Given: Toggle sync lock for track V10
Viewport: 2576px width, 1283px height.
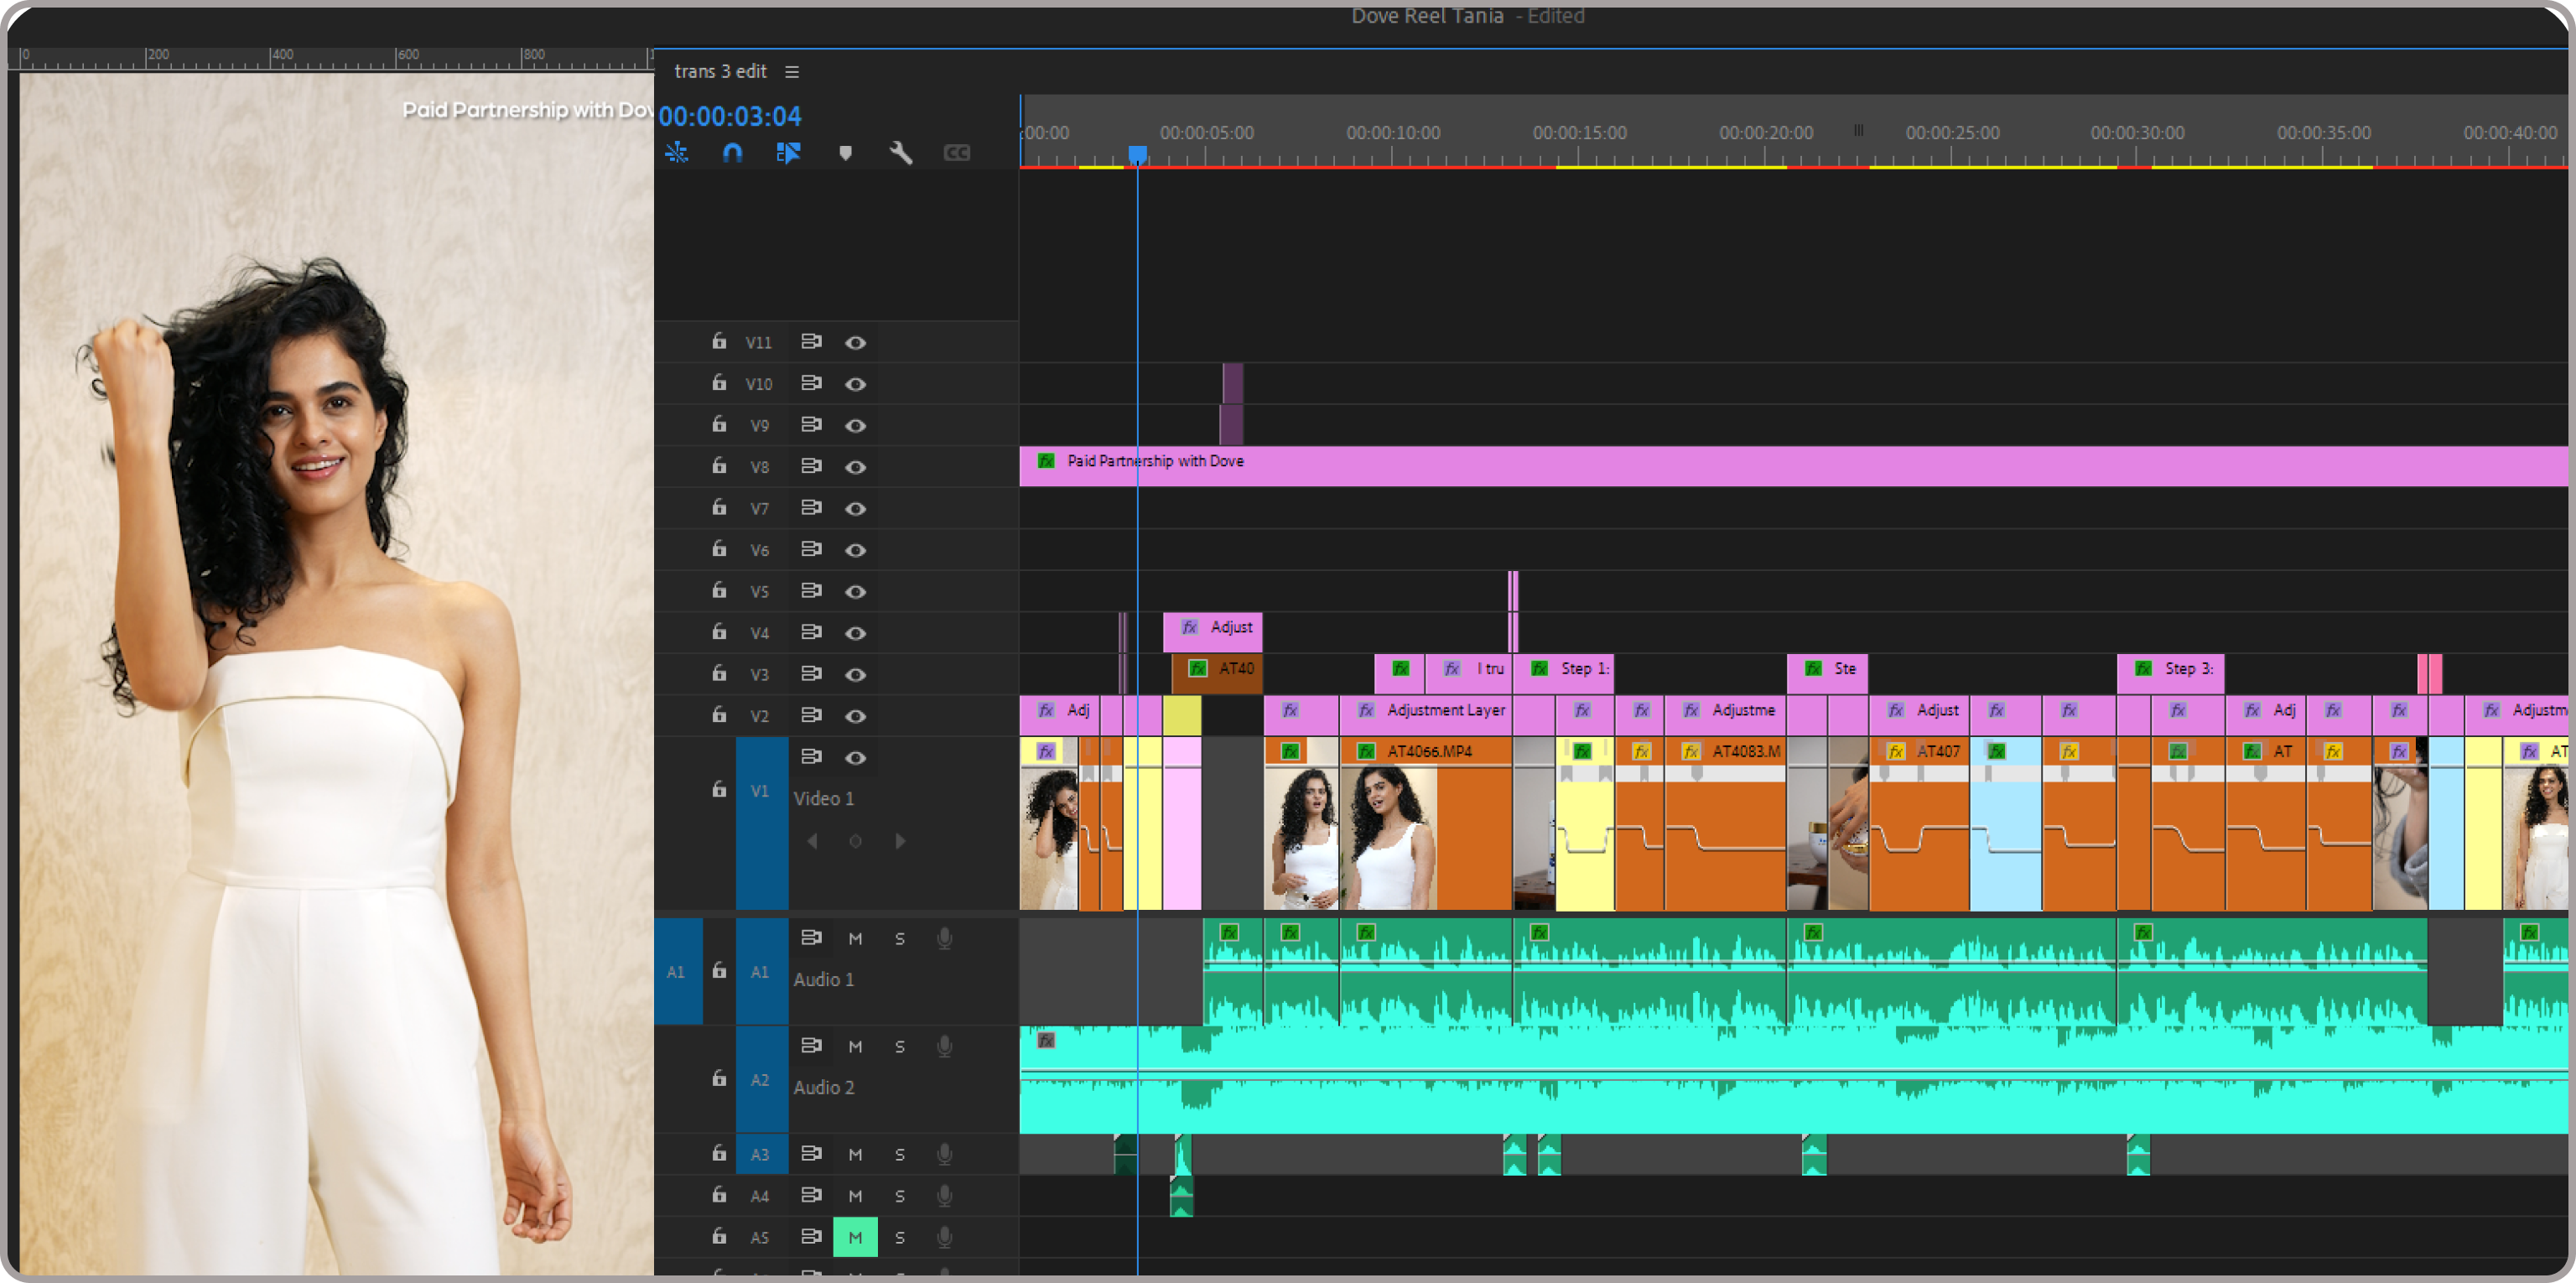Looking at the screenshot, I should tap(811, 383).
